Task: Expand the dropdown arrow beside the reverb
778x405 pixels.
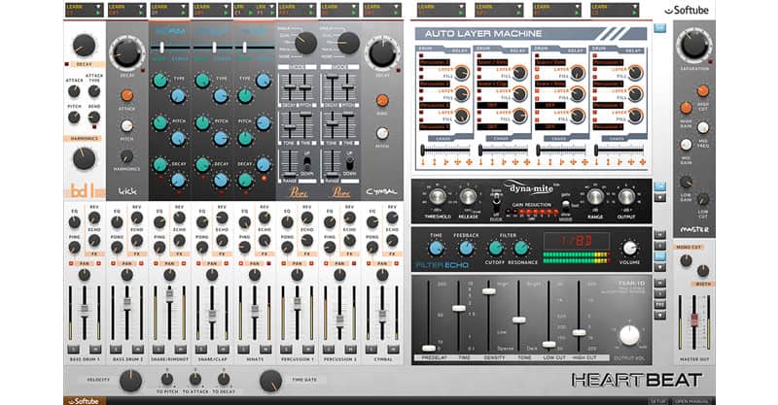Action: [x=660, y=316]
